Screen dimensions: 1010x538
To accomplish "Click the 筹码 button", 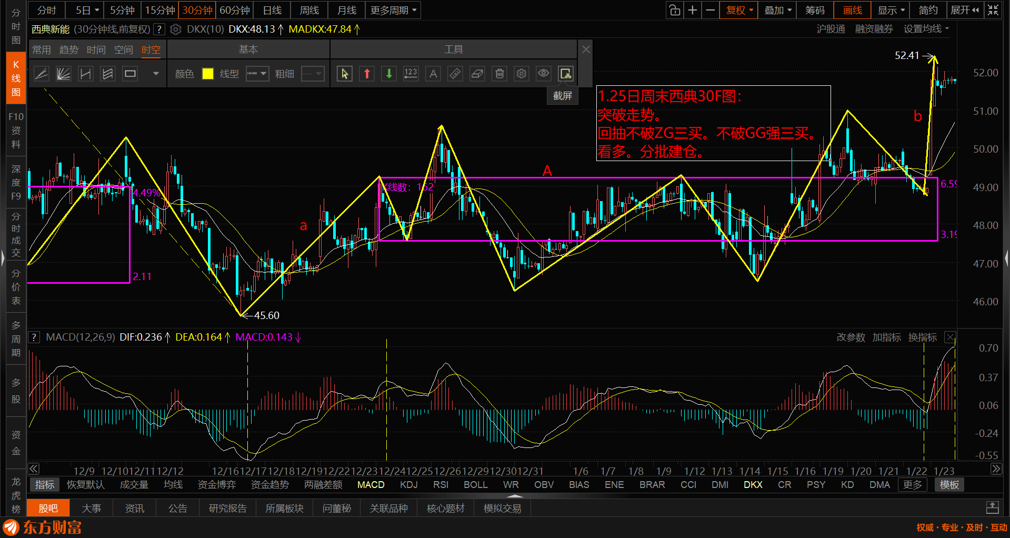I will tap(815, 10).
